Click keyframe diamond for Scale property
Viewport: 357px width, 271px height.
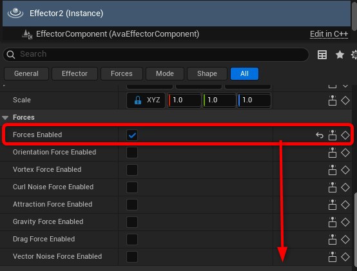345,100
